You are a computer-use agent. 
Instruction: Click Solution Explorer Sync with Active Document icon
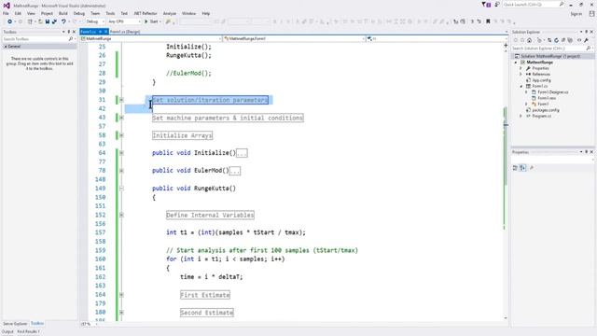549,40
